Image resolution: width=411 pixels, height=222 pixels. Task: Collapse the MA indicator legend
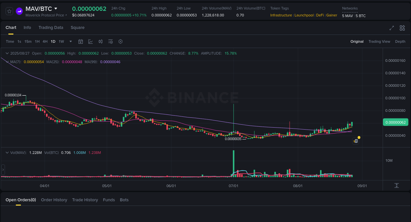pyautogui.click(x=7, y=62)
